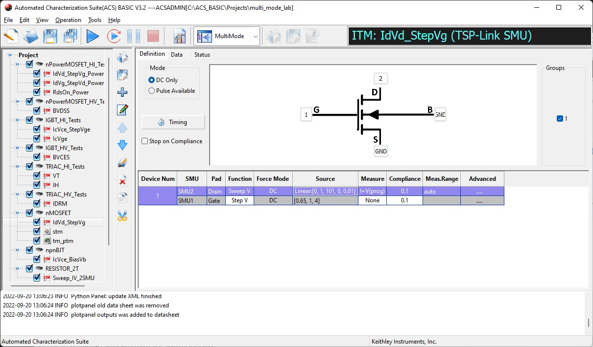Screen dimensions: 593x347
Task: Open a project with the folder icon
Action: [x=30, y=36]
